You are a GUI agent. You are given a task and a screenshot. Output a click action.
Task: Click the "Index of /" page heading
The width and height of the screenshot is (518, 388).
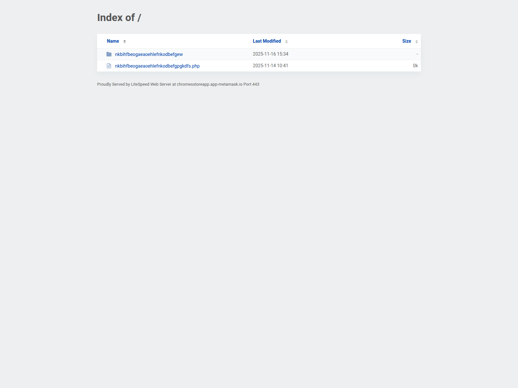[x=119, y=17]
